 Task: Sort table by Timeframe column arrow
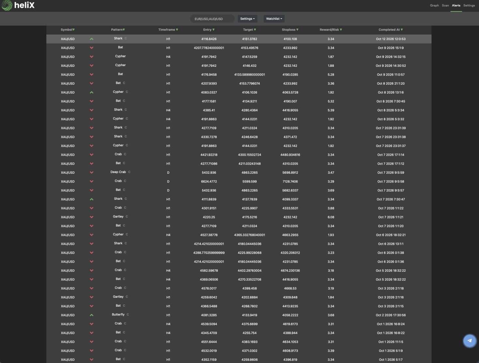tap(177, 30)
